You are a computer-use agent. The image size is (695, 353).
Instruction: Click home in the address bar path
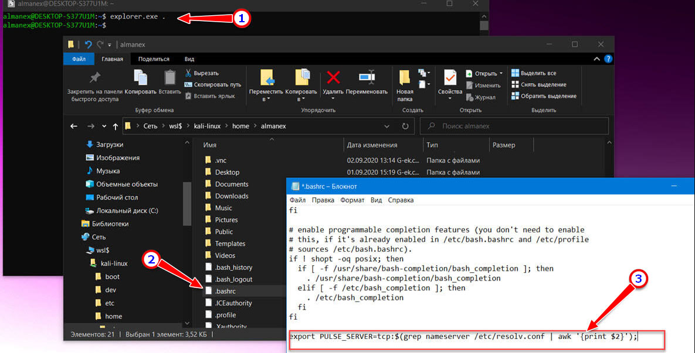coord(240,126)
